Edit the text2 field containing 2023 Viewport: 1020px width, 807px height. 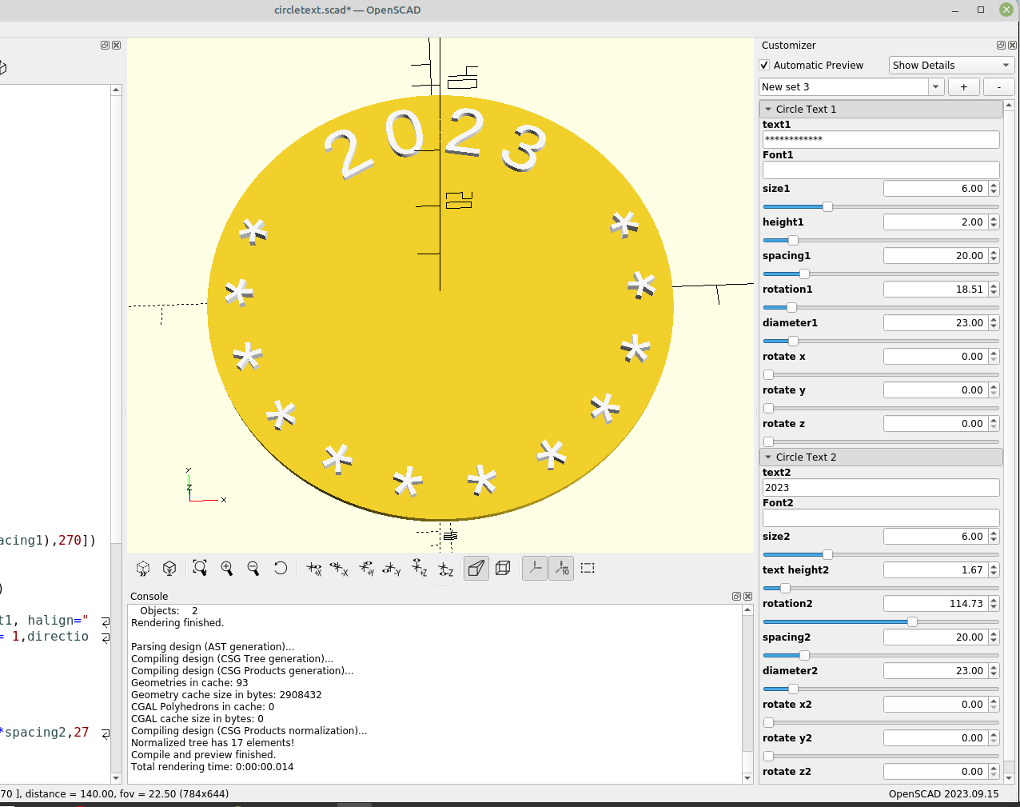point(879,487)
